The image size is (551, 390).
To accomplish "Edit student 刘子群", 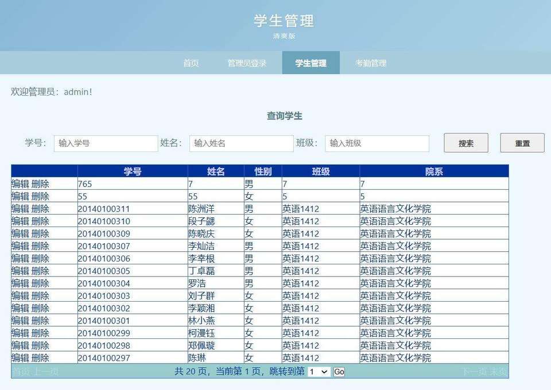I will pos(20,296).
